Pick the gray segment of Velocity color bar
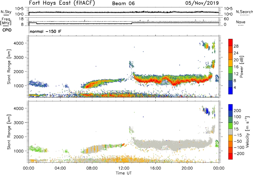This screenshot has height=175, width=253. (231, 132)
